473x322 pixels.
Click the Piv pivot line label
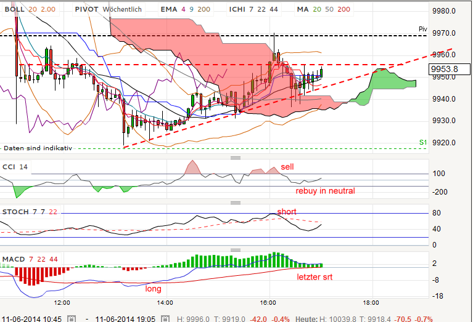[x=423, y=29]
